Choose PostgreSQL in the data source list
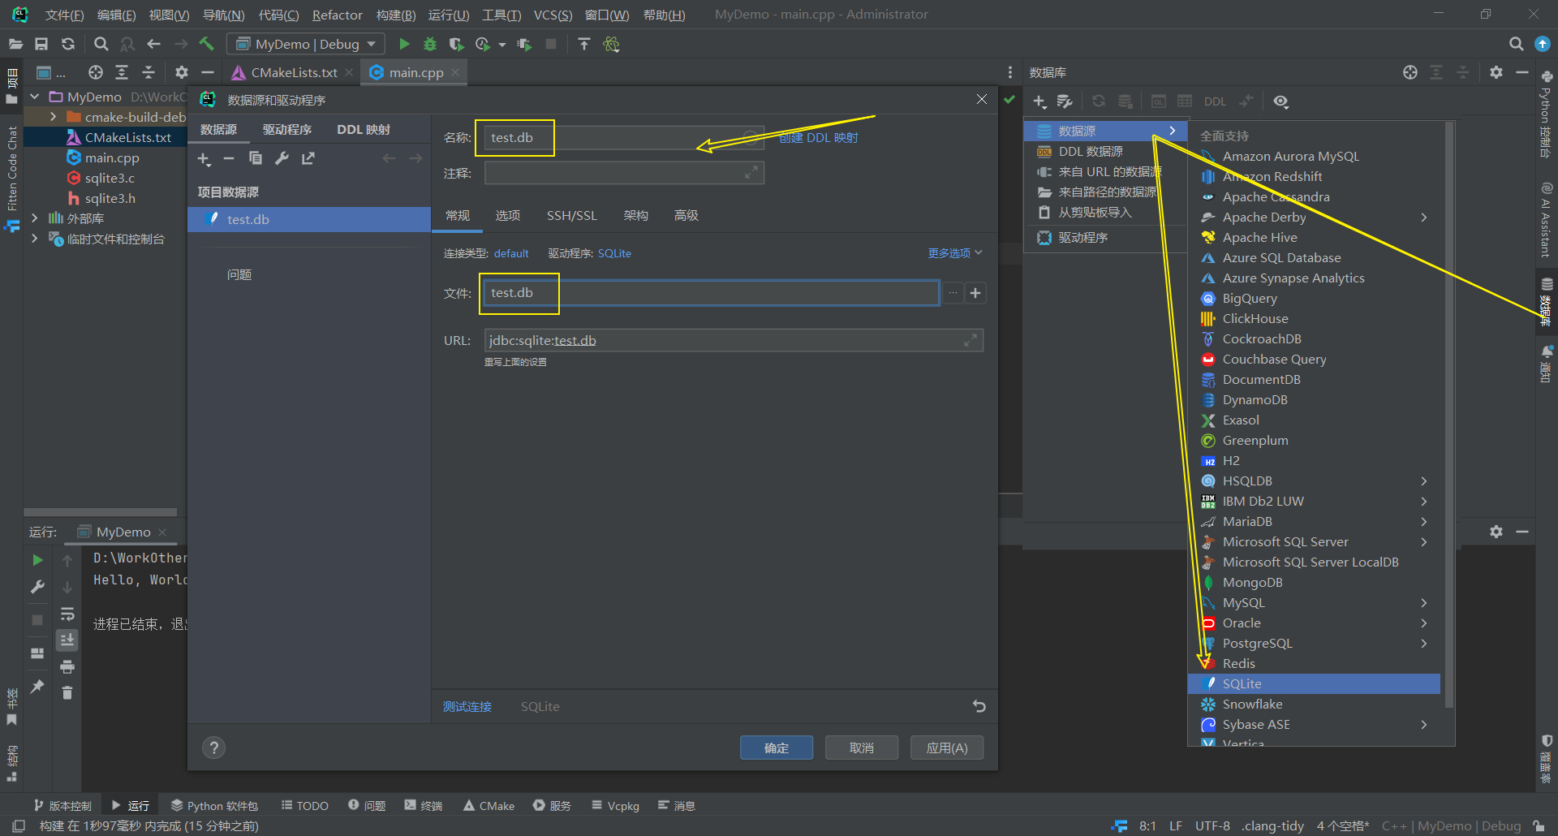 point(1314,643)
